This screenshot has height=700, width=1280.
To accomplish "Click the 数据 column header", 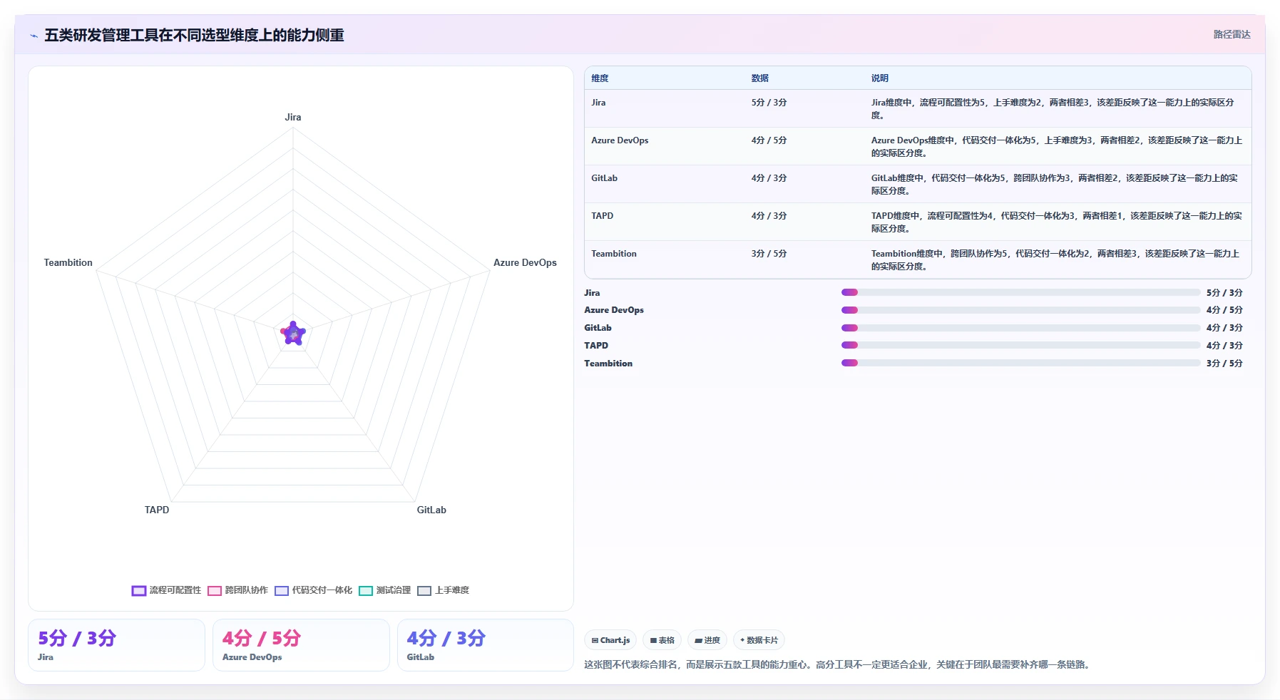I will (x=759, y=78).
